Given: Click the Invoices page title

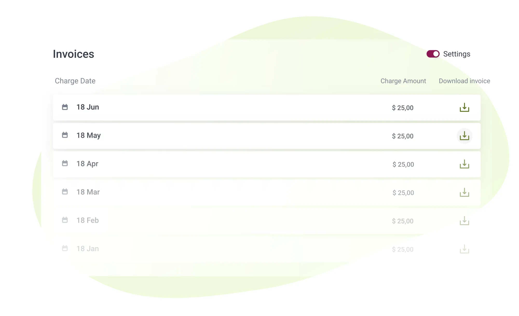Looking at the screenshot, I should [74, 54].
